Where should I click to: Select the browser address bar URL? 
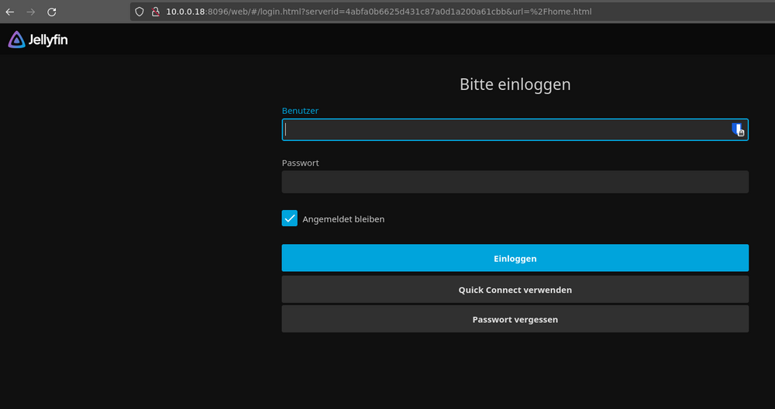coord(379,12)
